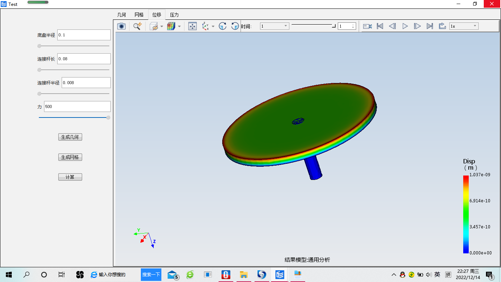
Task: Step back one frame
Action: point(392,26)
